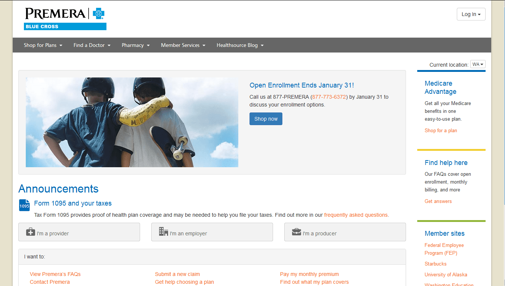The height and width of the screenshot is (286, 505).
Task: Click the producer briefcase icon
Action: tap(296, 232)
